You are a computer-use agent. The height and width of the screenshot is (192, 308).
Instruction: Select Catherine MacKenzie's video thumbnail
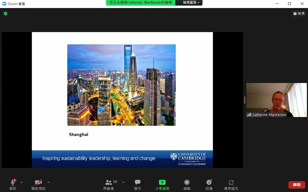(276, 100)
